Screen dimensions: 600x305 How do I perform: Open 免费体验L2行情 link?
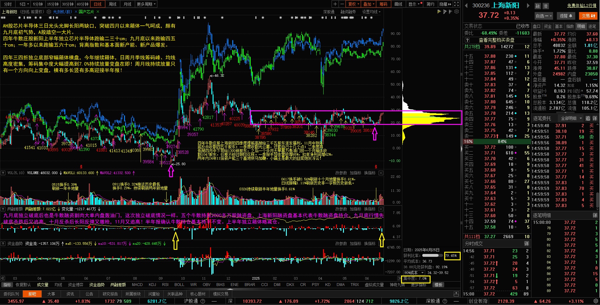(x=582, y=5)
